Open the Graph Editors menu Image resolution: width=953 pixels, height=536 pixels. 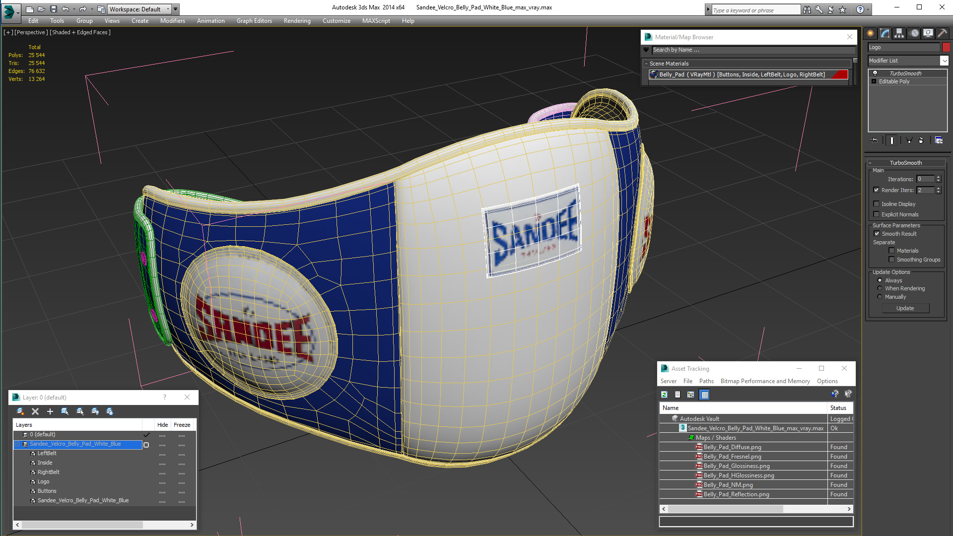(254, 21)
